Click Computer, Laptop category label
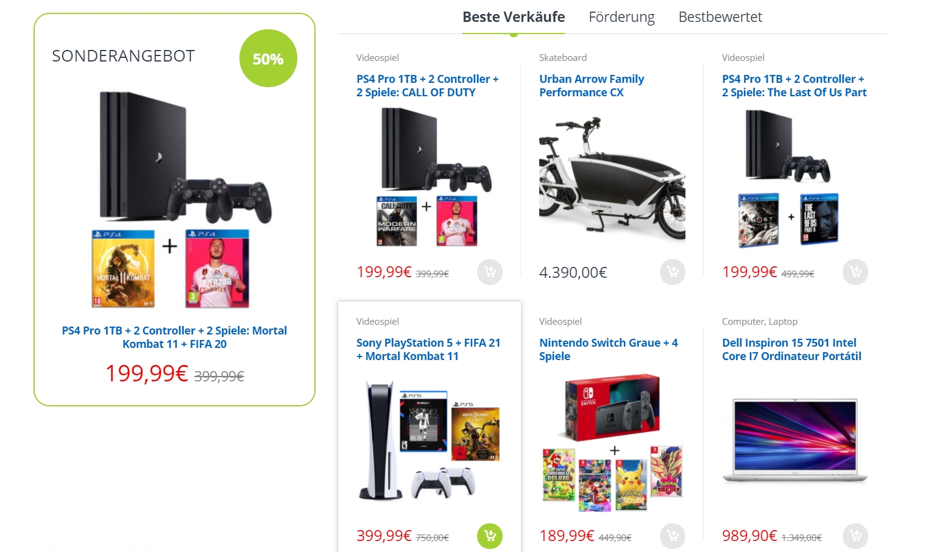The height and width of the screenshot is (552, 931). click(x=759, y=321)
